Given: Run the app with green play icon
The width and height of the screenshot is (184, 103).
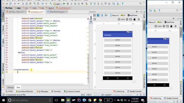Looking at the screenshot, I should [x=64, y=4].
